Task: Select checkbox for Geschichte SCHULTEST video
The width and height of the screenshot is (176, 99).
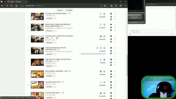Action: [x=28, y=85]
